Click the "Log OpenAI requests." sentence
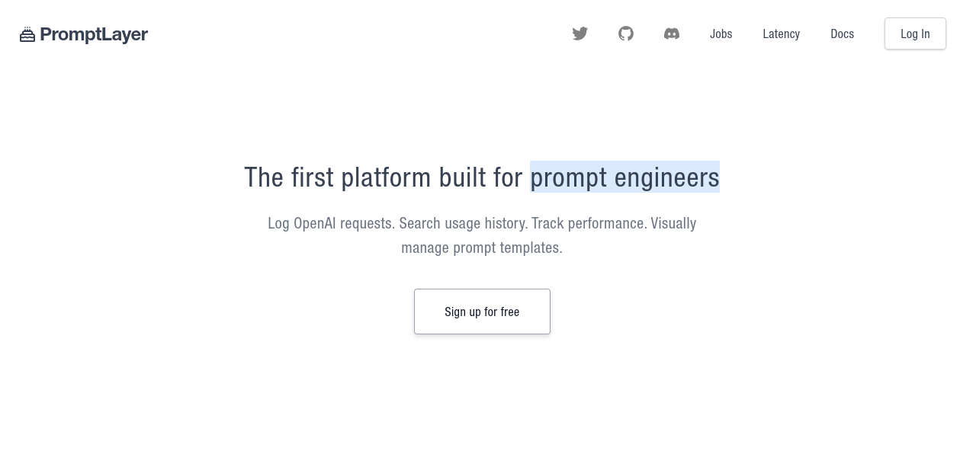This screenshot has width=976, height=457. coord(331,223)
